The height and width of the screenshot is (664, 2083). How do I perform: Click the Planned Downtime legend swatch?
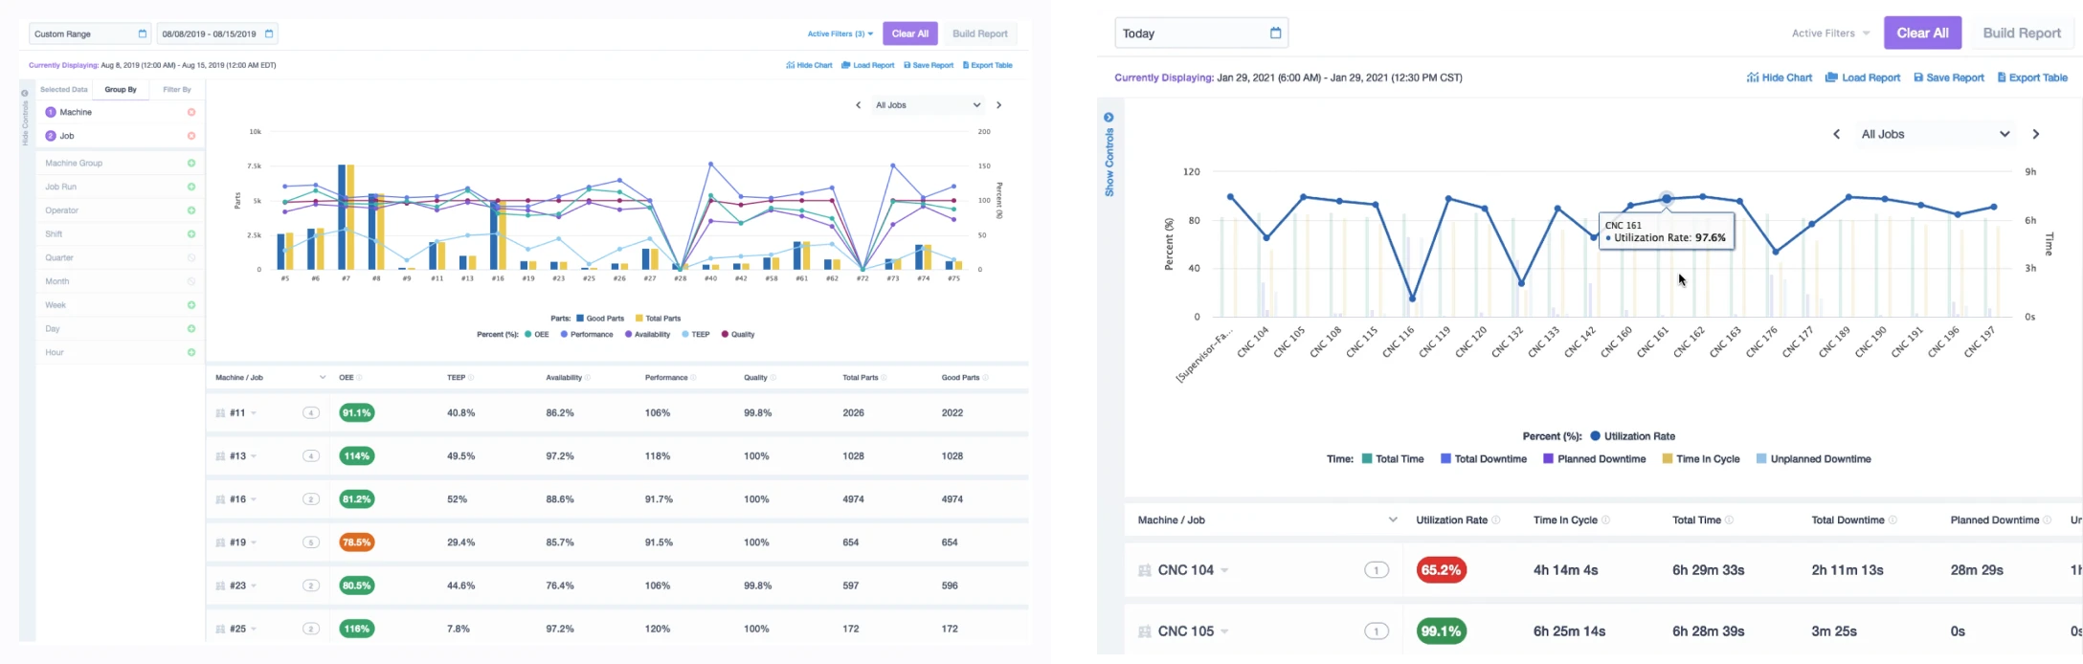[x=1548, y=459]
